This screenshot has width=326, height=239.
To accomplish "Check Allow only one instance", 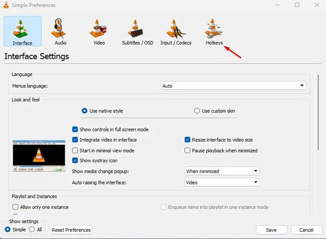I will pos(15,207).
